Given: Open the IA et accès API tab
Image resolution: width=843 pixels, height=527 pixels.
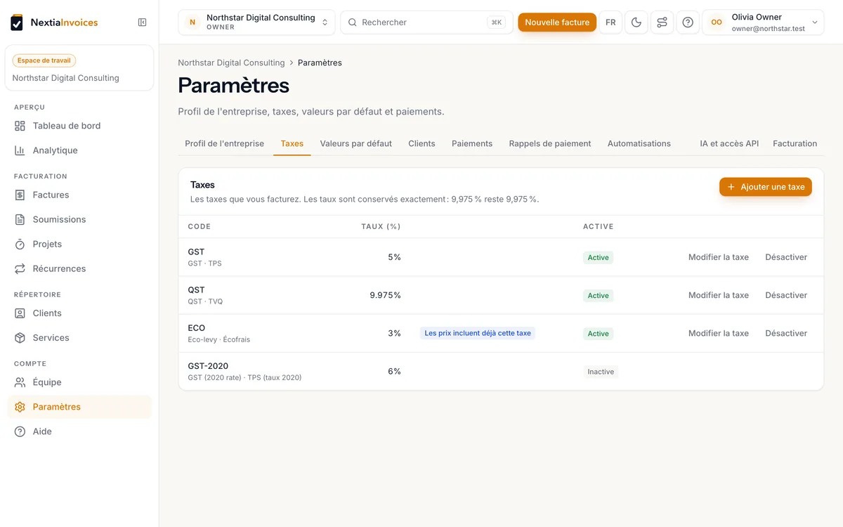Looking at the screenshot, I should point(729,143).
